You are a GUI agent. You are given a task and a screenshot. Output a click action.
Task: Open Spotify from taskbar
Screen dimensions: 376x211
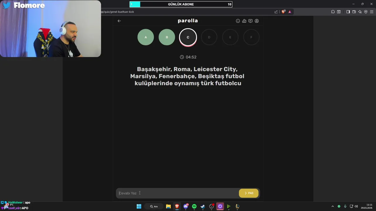[194, 206]
